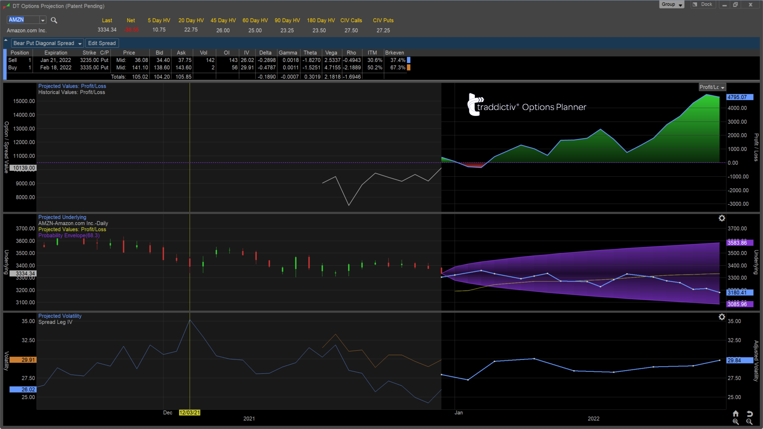Click the Strike column header
763x429 pixels.
tap(89, 53)
